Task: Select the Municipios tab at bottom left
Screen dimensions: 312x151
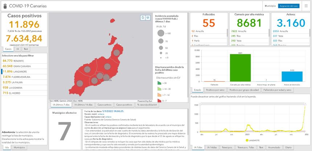Action: coord(19,148)
